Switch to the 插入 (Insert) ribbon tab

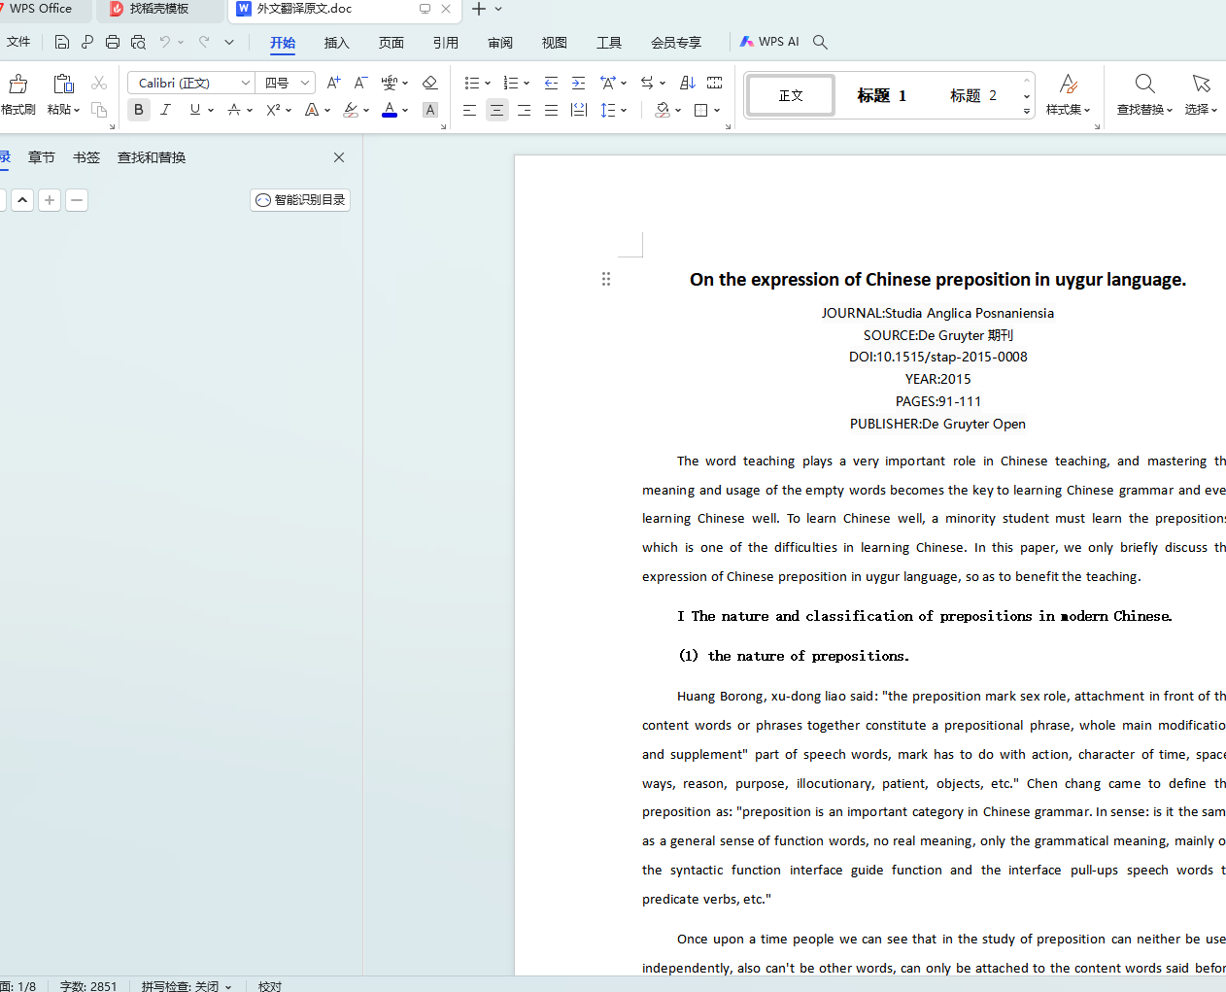pos(337,43)
